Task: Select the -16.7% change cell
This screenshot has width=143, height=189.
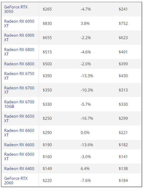Action: click(87, 118)
